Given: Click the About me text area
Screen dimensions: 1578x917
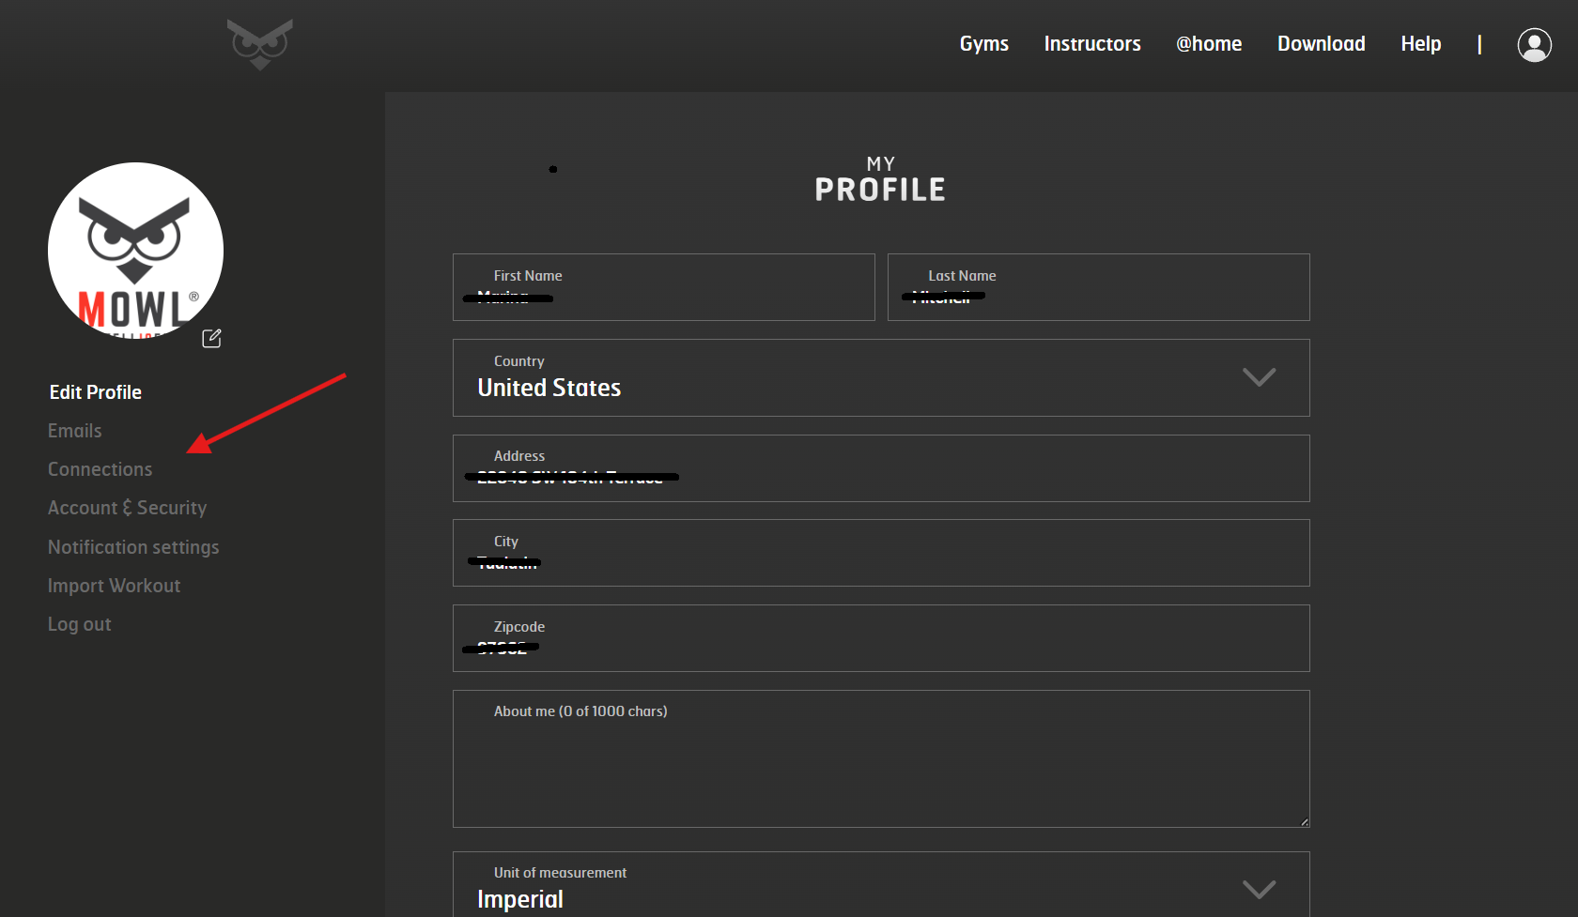Looking at the screenshot, I should 881,759.
